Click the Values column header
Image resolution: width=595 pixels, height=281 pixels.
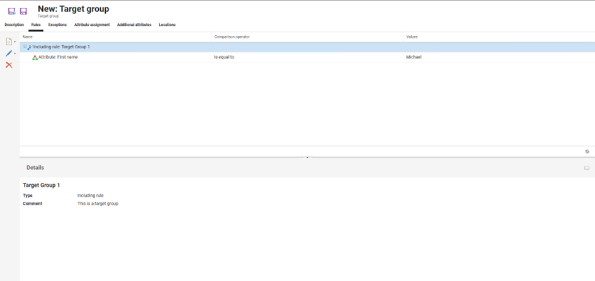tap(412, 37)
